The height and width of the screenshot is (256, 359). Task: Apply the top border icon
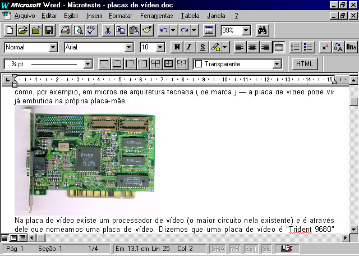pyautogui.click(x=104, y=64)
